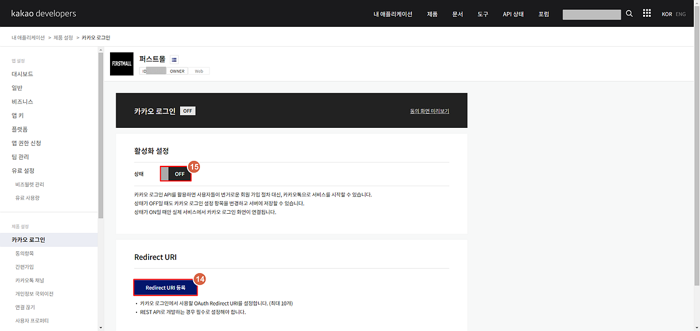Open 사용자 프로퍼티 sidebar sub-item
This screenshot has width=700, height=331.
pyautogui.click(x=32, y=321)
